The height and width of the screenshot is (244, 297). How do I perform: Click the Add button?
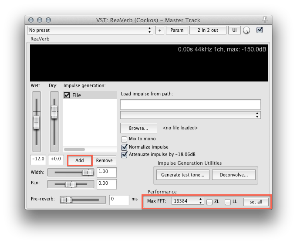click(80, 160)
